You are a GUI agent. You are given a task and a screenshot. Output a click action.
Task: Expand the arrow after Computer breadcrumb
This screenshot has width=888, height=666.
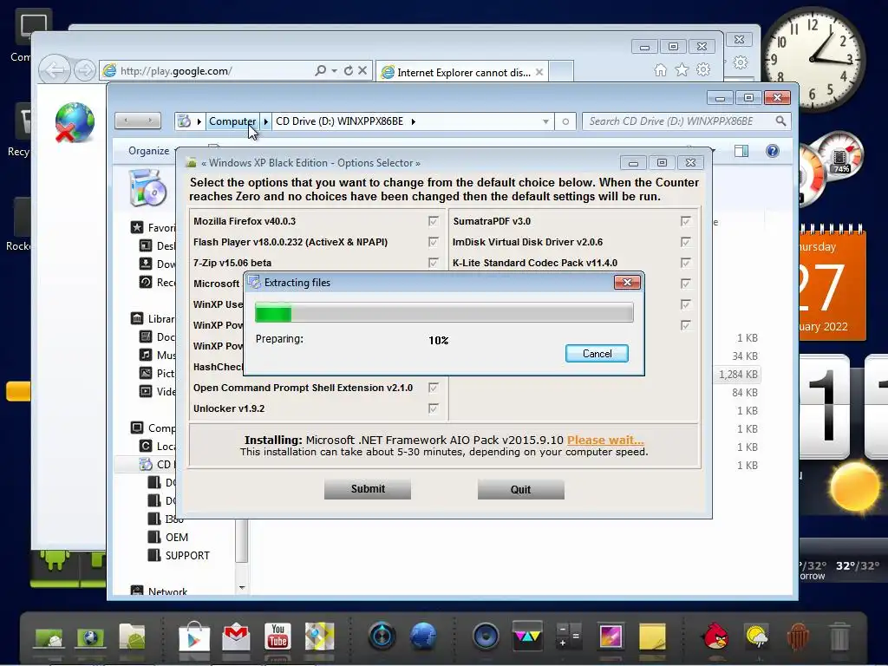click(x=266, y=121)
